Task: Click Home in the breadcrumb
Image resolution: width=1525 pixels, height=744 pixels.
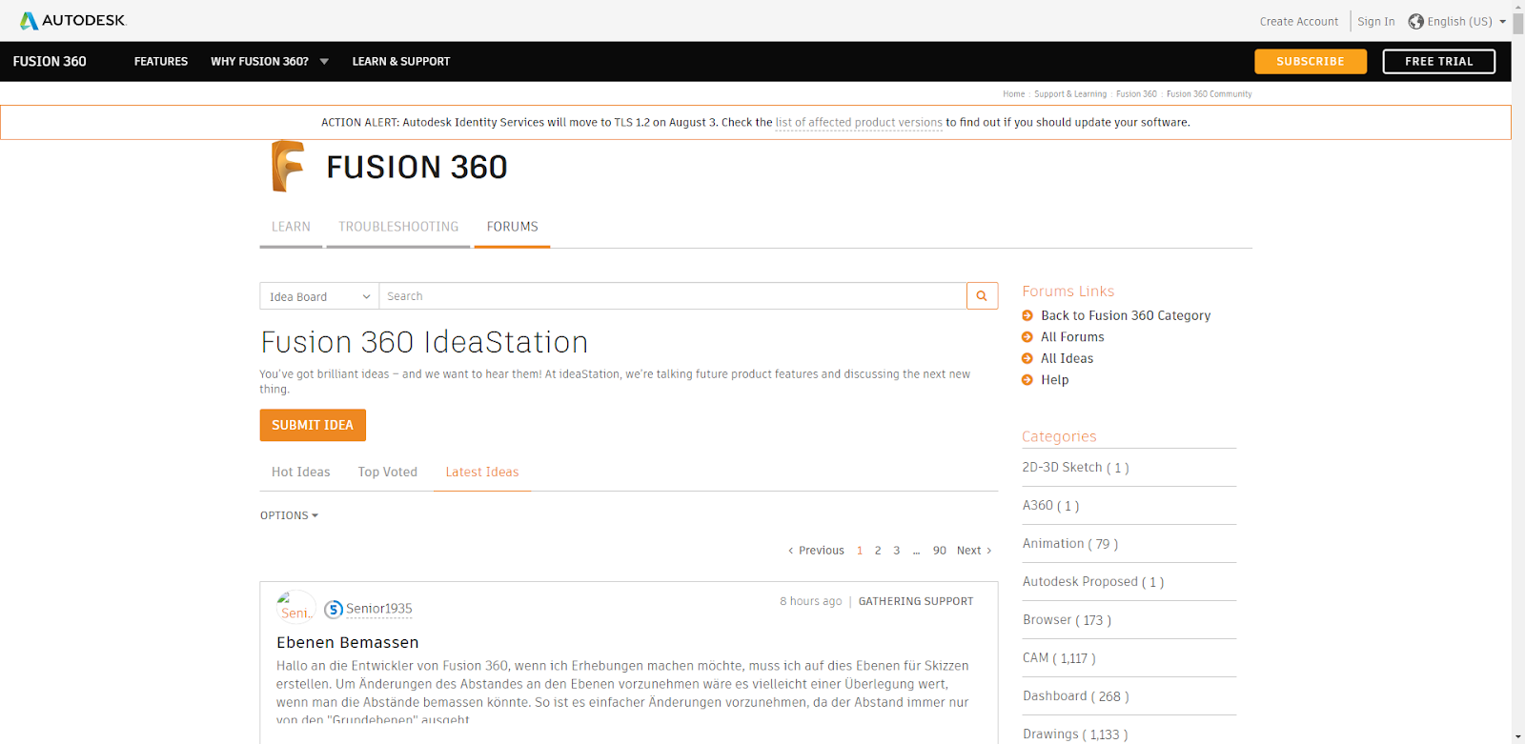Action: coord(1013,94)
